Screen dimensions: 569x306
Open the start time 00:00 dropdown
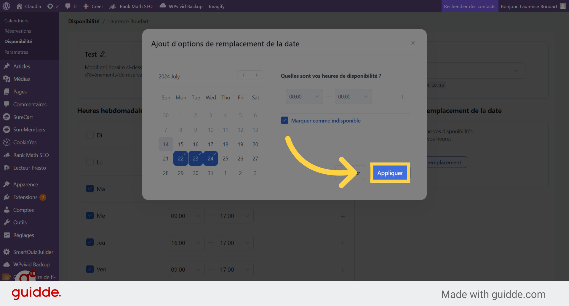304,97
